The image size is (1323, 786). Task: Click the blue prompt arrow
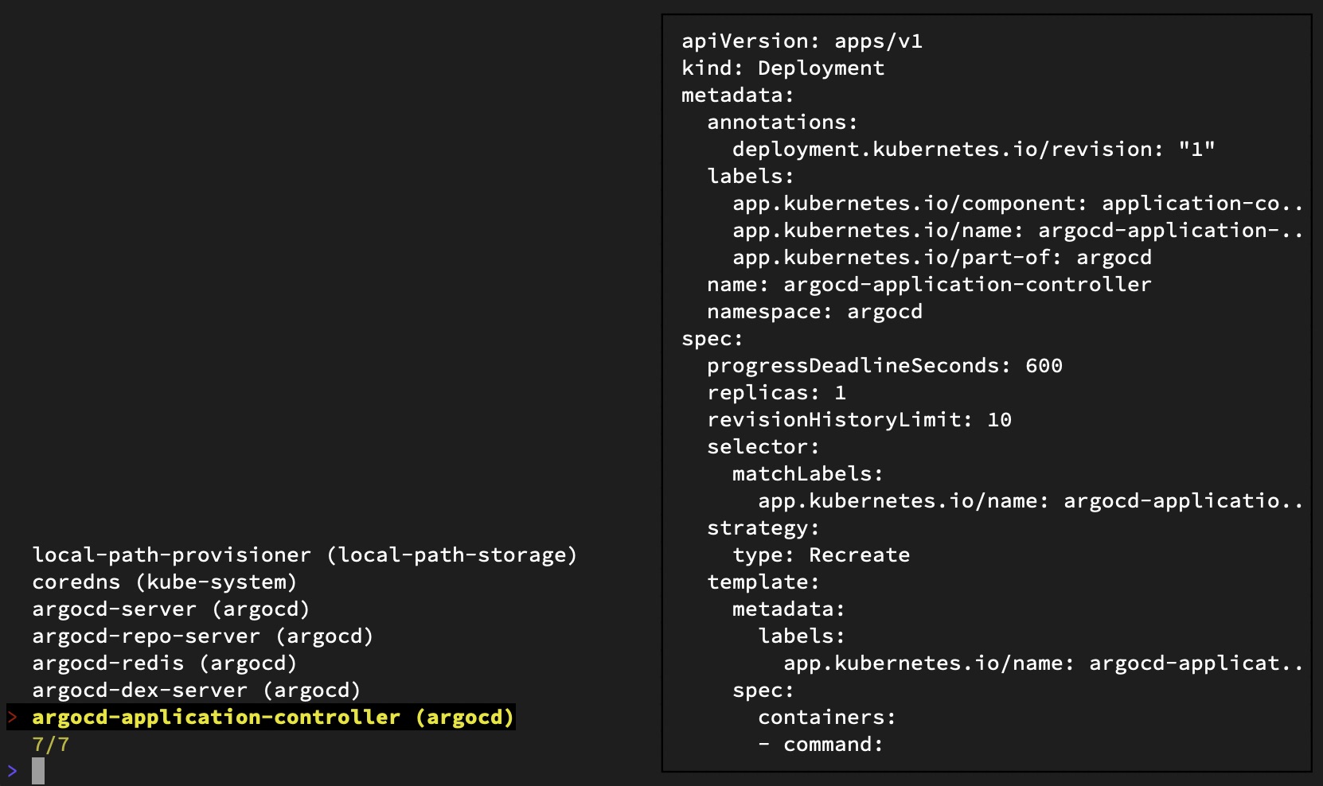pyautogui.click(x=12, y=771)
